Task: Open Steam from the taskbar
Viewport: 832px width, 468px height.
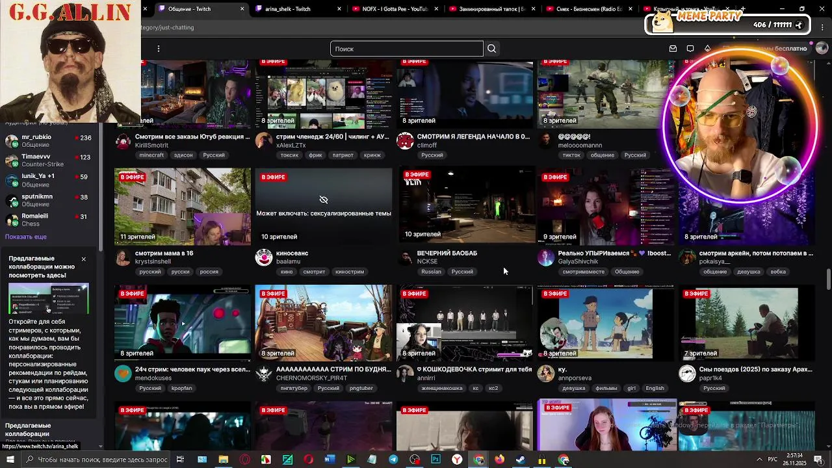Action: click(521, 460)
